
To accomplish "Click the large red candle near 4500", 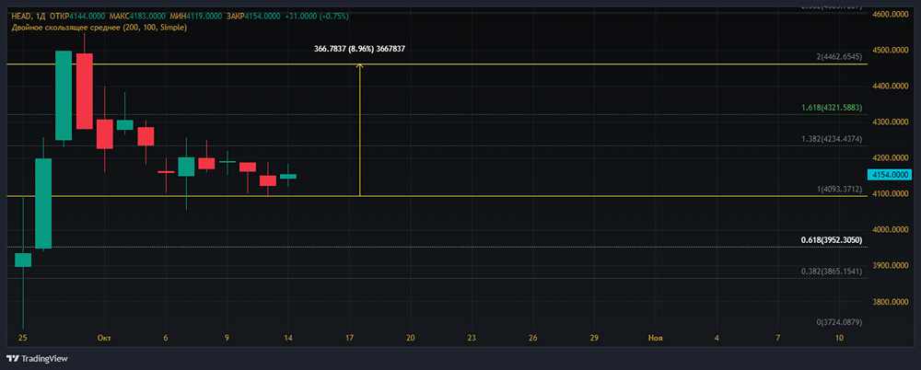I will click(84, 91).
